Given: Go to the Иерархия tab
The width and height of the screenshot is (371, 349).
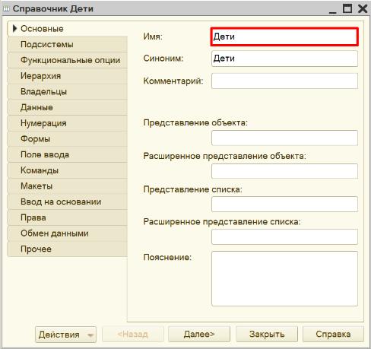Looking at the screenshot, I should (68, 76).
